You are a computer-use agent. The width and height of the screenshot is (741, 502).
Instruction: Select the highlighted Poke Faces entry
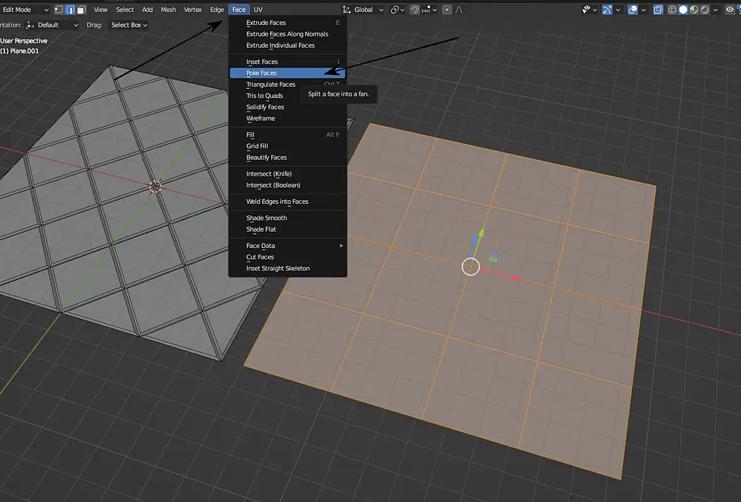[x=288, y=73]
